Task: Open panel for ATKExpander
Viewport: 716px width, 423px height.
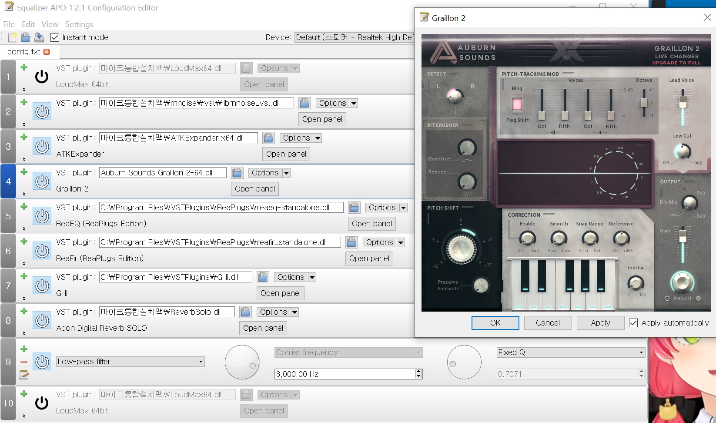Action: pyautogui.click(x=286, y=154)
